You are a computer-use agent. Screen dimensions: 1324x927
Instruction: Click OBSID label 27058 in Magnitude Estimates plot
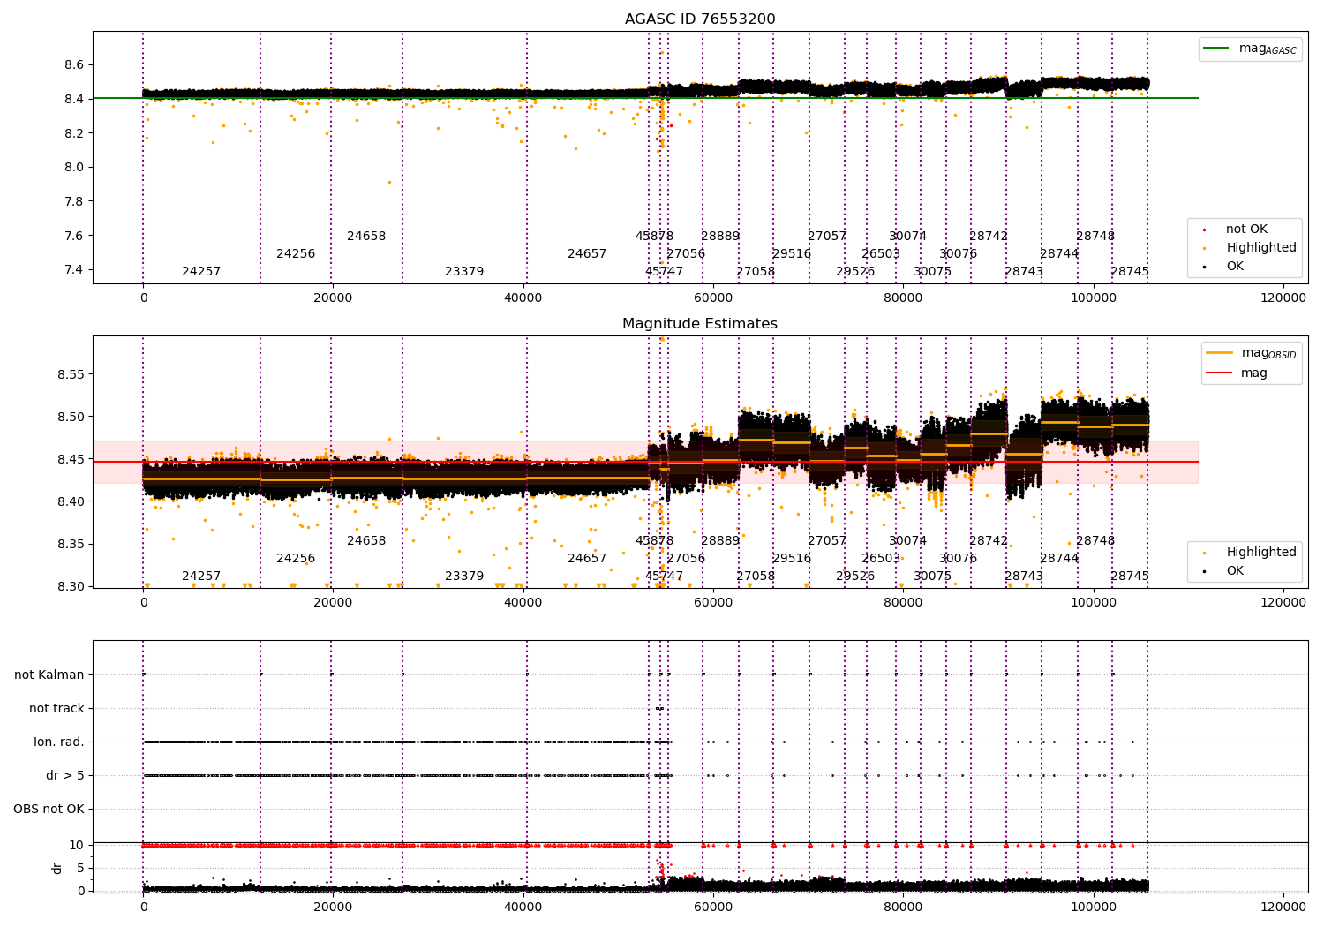756,577
